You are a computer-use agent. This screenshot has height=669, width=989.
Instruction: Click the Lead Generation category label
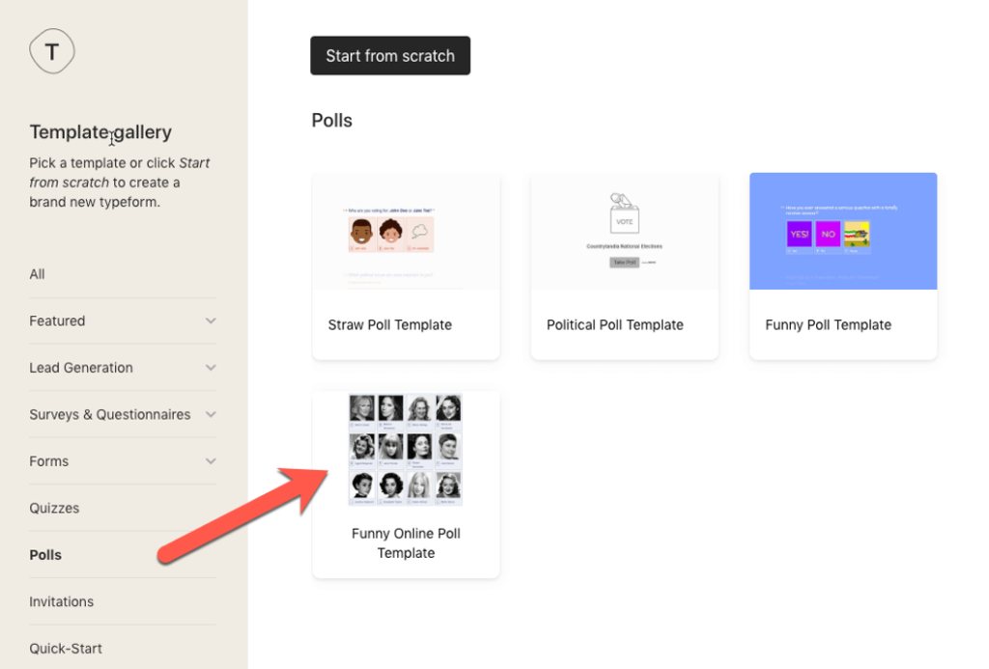click(x=81, y=367)
